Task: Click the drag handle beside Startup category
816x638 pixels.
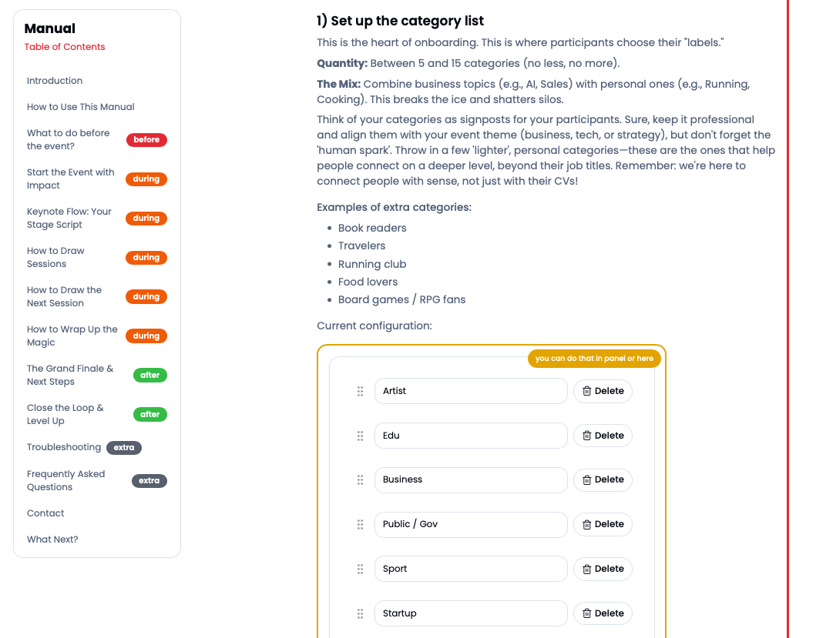Action: (x=360, y=613)
